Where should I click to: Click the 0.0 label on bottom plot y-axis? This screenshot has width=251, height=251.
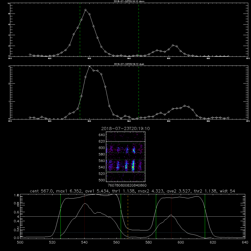click(17, 238)
